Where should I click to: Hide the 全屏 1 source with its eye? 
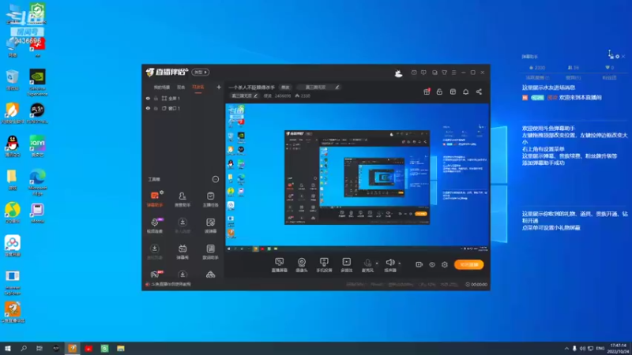coord(148,98)
